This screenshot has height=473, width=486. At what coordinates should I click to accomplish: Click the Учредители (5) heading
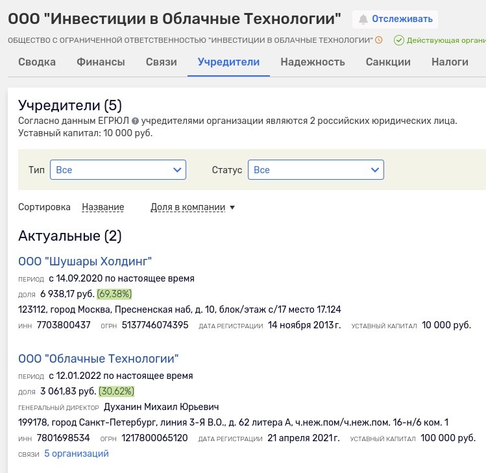(x=70, y=105)
